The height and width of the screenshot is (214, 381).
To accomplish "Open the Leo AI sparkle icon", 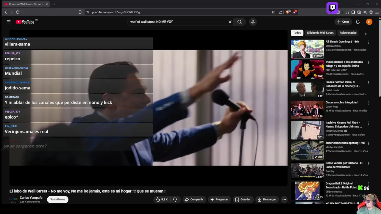I will (365, 12).
